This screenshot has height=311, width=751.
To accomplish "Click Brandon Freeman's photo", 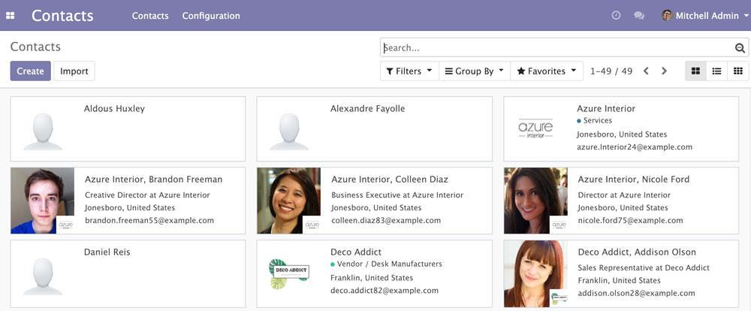I will click(x=42, y=201).
